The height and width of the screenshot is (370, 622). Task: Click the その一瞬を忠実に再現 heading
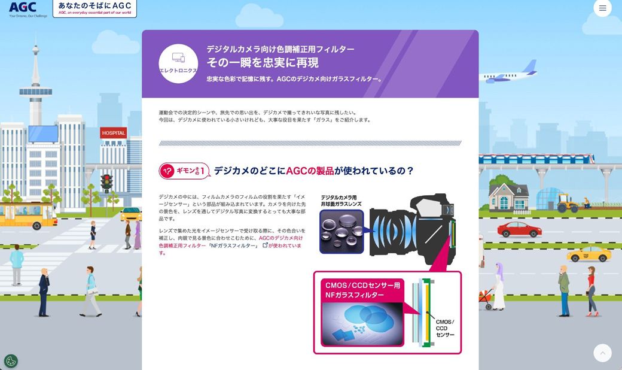pyautogui.click(x=263, y=63)
